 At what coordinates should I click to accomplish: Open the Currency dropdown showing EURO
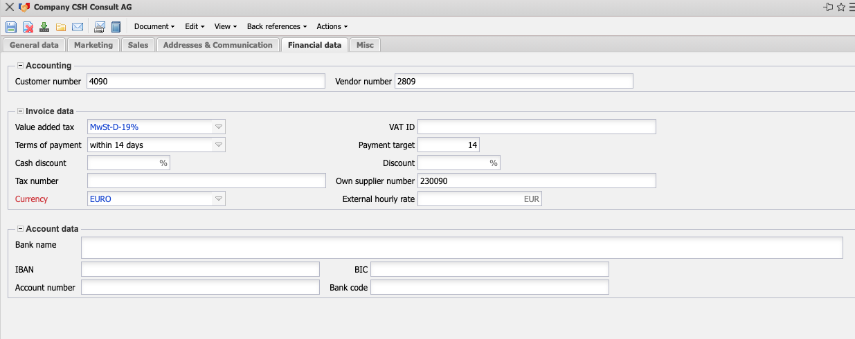[218, 199]
